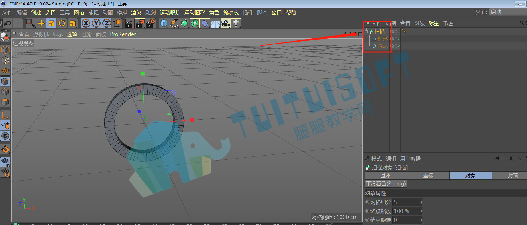Open the green generators subdivision icon
Screen dimensions: 527x225
[x=184, y=24]
